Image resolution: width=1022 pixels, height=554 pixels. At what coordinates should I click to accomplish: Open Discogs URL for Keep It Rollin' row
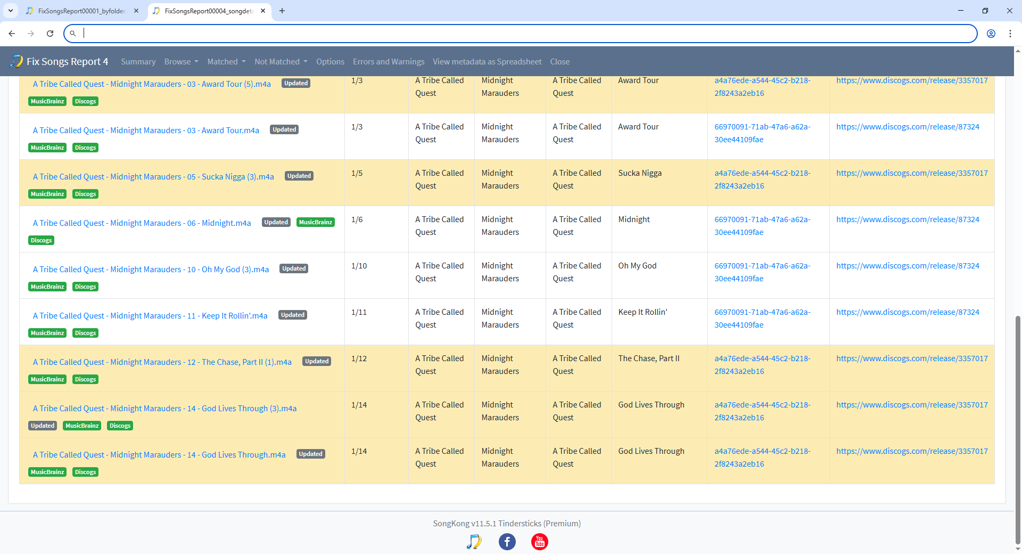(908, 312)
